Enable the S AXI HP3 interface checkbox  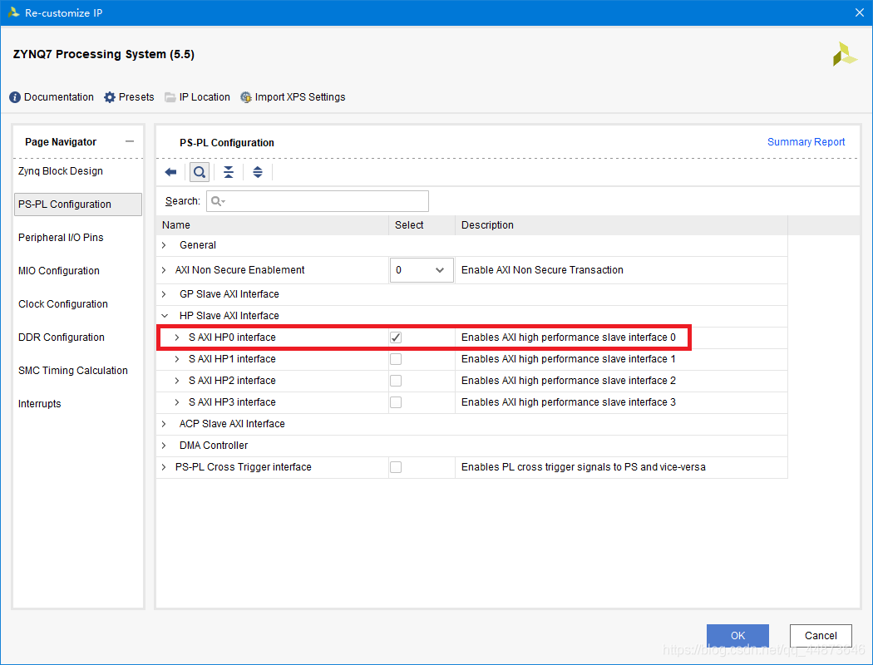point(396,402)
